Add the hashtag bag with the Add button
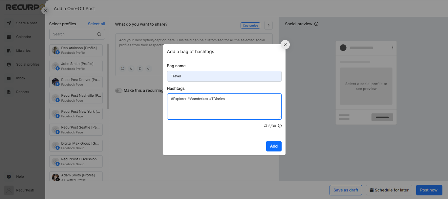Screen dimensions: 448x199 [274, 146]
